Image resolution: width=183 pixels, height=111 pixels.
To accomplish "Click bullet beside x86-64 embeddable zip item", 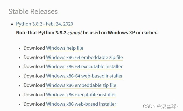I will [20, 58].
